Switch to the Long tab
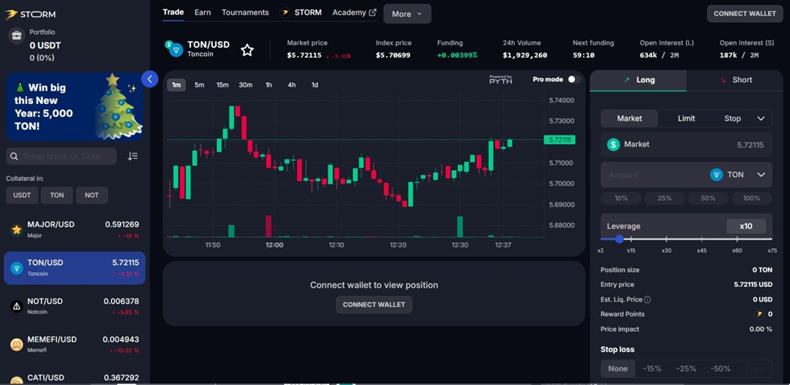Viewport: 790px width, 385px height. (638, 80)
